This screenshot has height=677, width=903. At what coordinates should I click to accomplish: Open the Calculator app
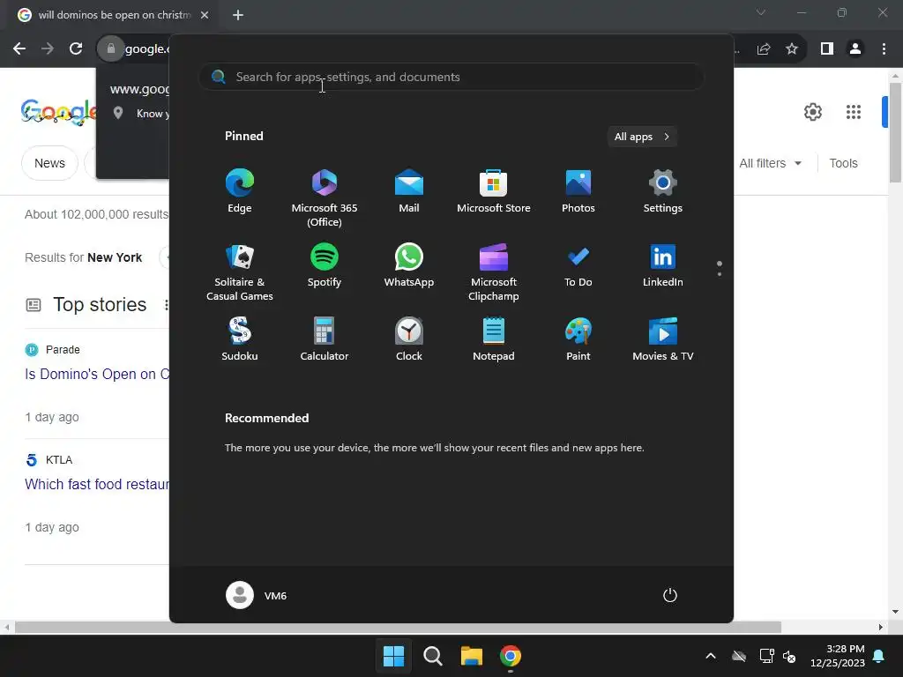[325, 339]
